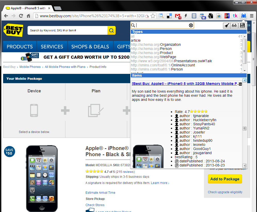Open the Check Stores link
Image resolution: width=257 pixels, height=212 pixels.
pos(95,205)
